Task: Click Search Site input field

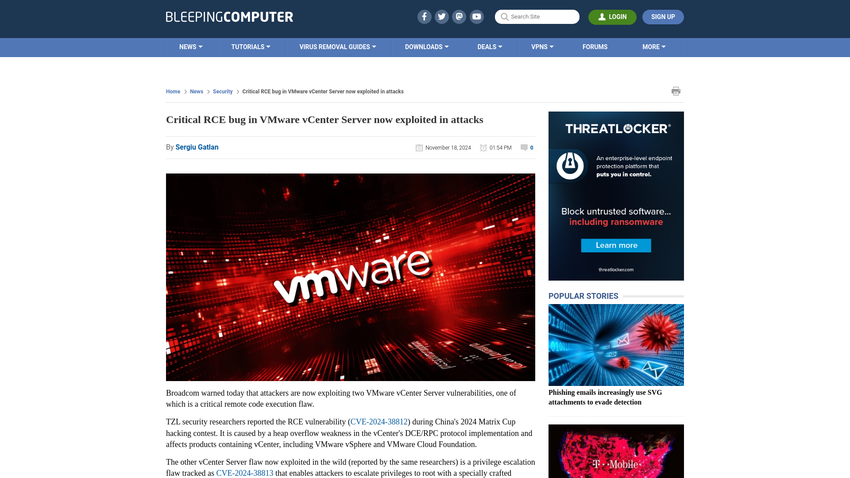Action: (x=537, y=17)
